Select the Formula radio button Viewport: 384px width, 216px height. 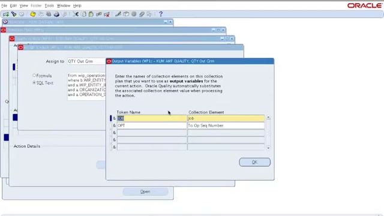coord(34,76)
